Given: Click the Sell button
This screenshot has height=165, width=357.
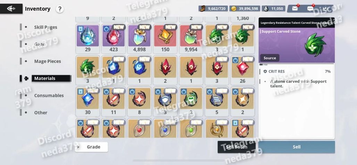Looking at the screenshot, I should (x=297, y=147).
